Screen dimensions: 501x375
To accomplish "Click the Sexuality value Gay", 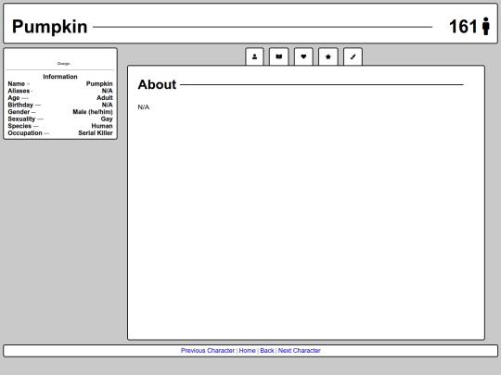I will (107, 119).
